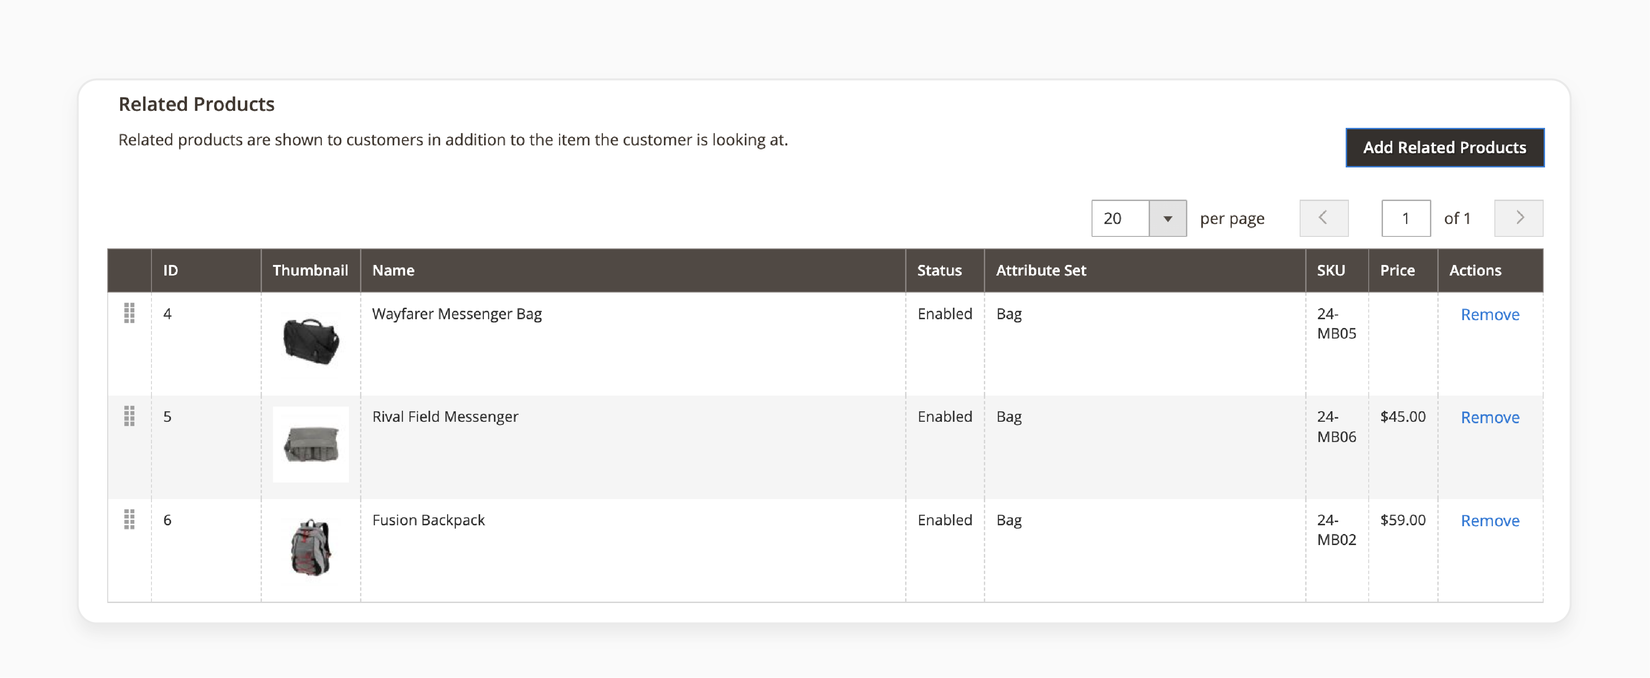This screenshot has height=678, width=1650.
Task: Click Enabled status for Wayfarer Messenger Bag
Action: (x=945, y=314)
